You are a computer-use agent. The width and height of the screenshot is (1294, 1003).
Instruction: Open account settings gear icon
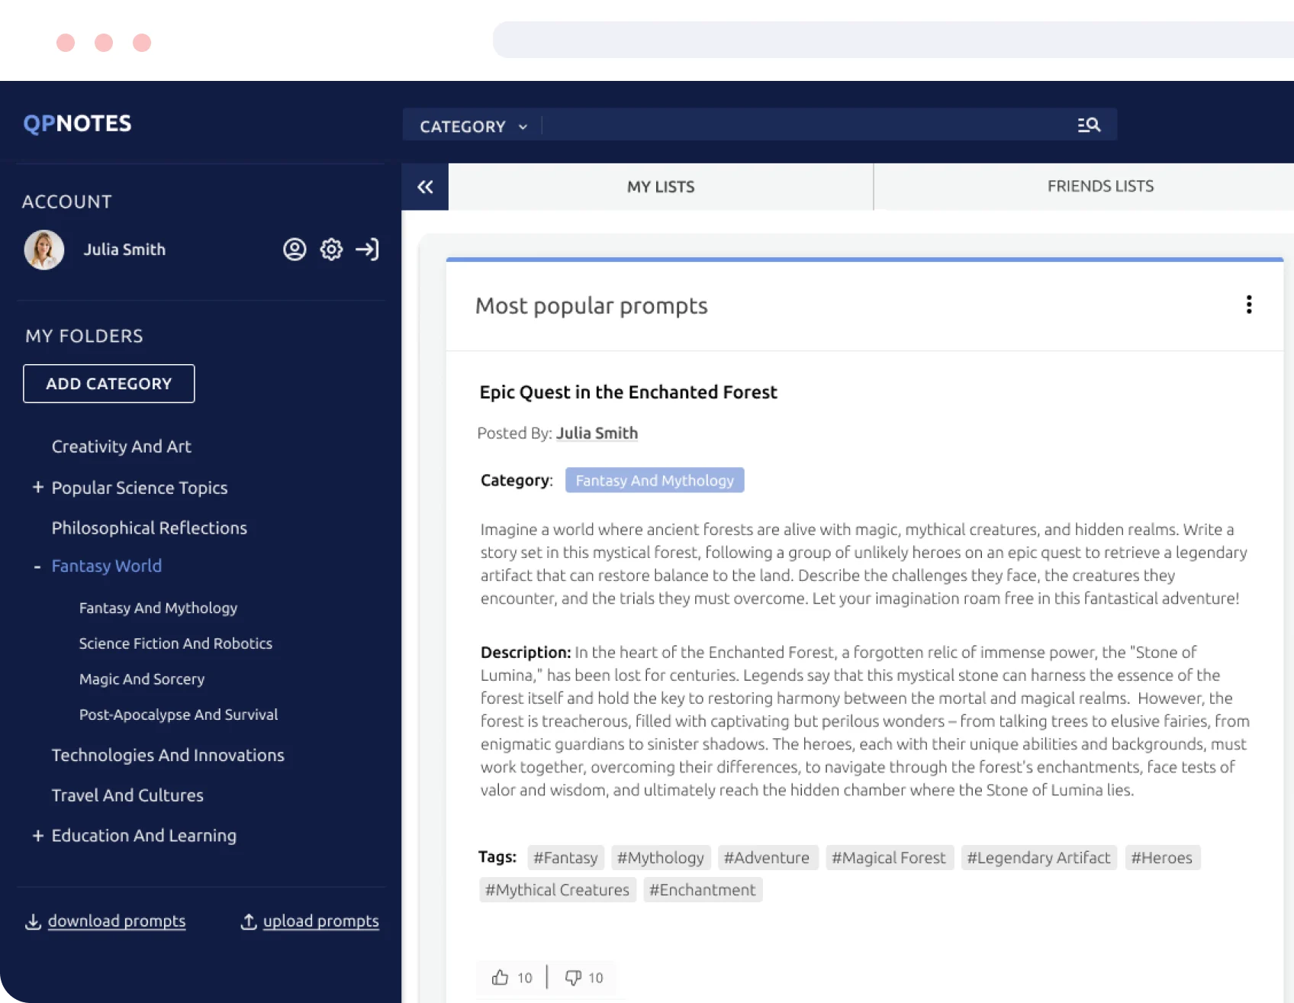point(331,250)
